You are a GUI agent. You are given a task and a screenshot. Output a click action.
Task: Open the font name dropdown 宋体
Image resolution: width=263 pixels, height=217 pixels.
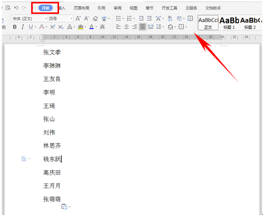[29, 19]
